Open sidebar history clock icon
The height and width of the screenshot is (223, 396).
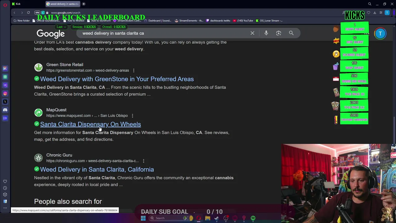(5, 188)
